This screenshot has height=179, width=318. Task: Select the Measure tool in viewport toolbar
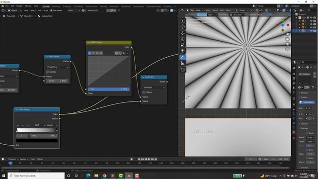[183, 63]
